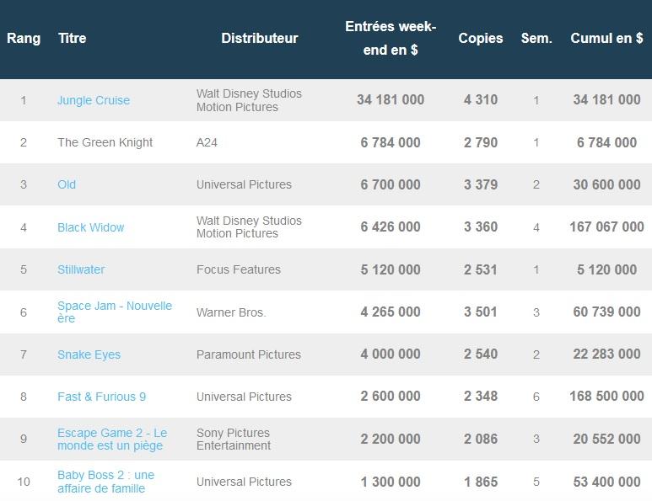The image size is (652, 501).
Task: Select copies value 3 379
Action: pos(481,184)
